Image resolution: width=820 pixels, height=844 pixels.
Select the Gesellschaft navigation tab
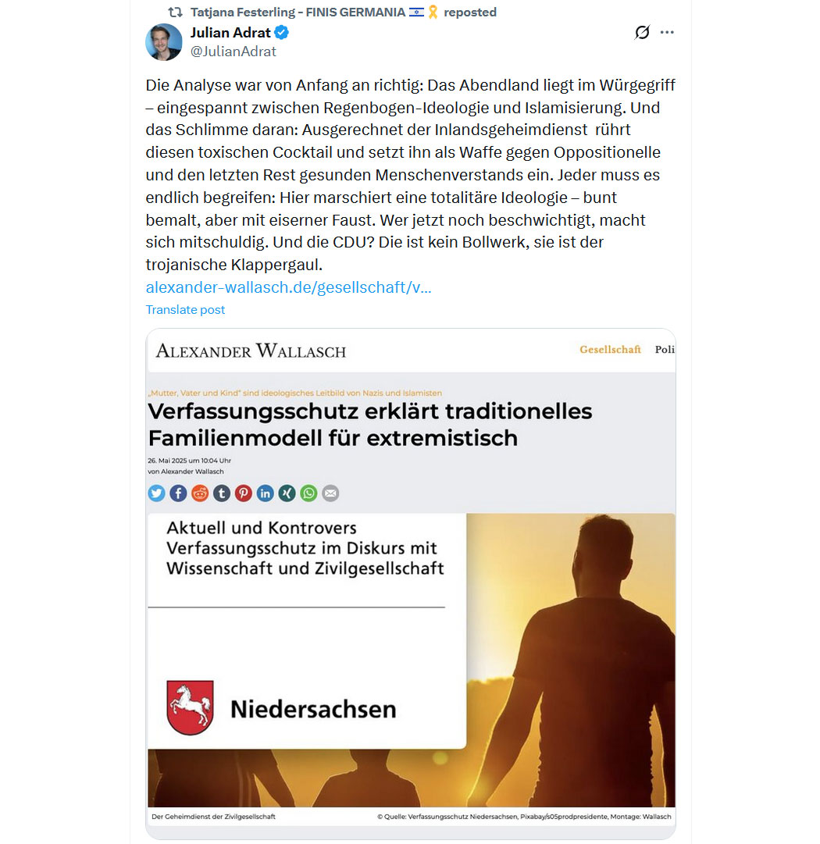tap(610, 349)
